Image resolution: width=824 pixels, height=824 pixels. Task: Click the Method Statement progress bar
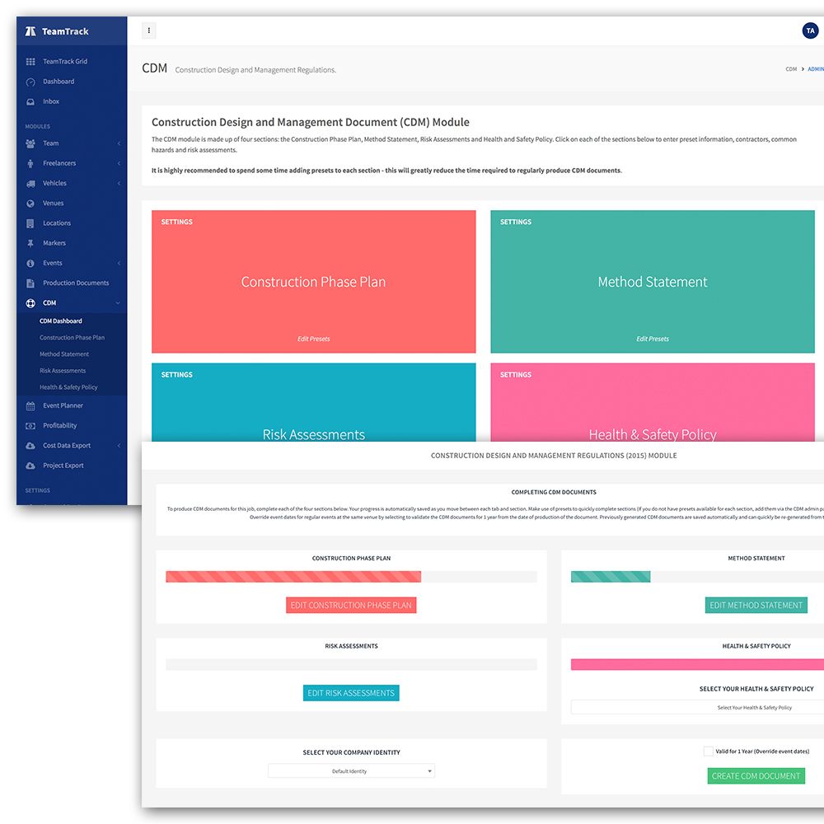coord(697,577)
